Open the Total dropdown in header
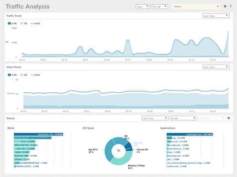The height and width of the screenshot is (177, 237). tap(143, 7)
